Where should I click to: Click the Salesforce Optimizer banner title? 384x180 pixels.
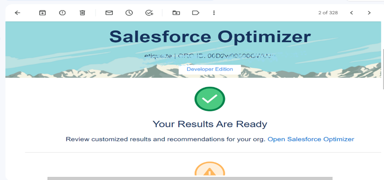(210, 37)
